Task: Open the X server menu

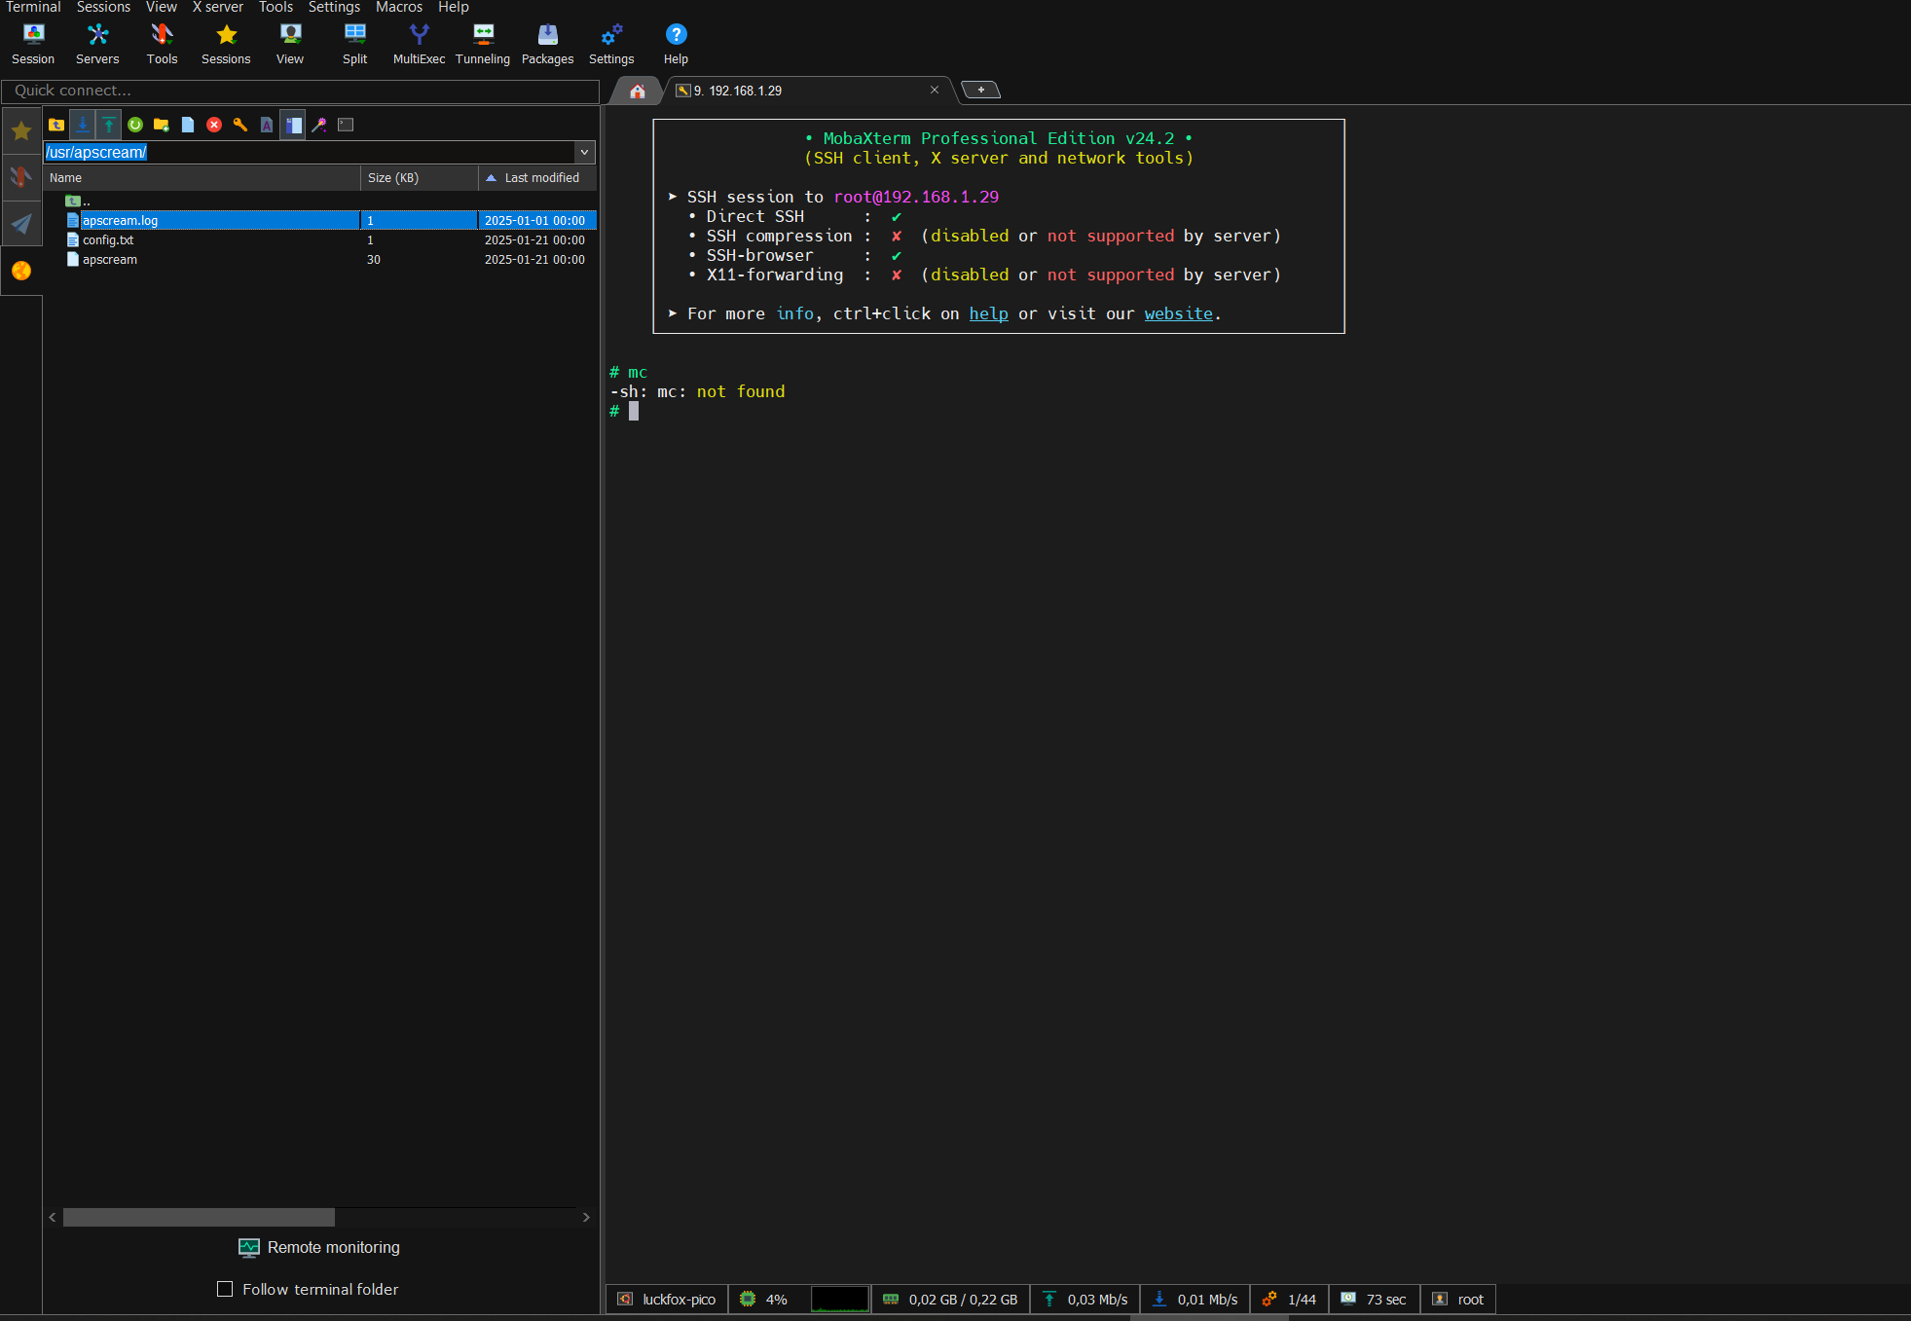Action: coord(217,8)
